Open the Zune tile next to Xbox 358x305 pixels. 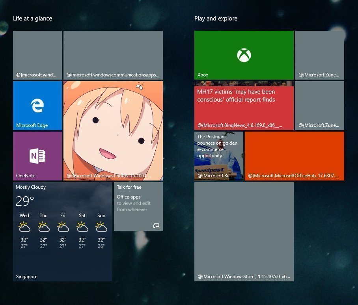(x=320, y=55)
